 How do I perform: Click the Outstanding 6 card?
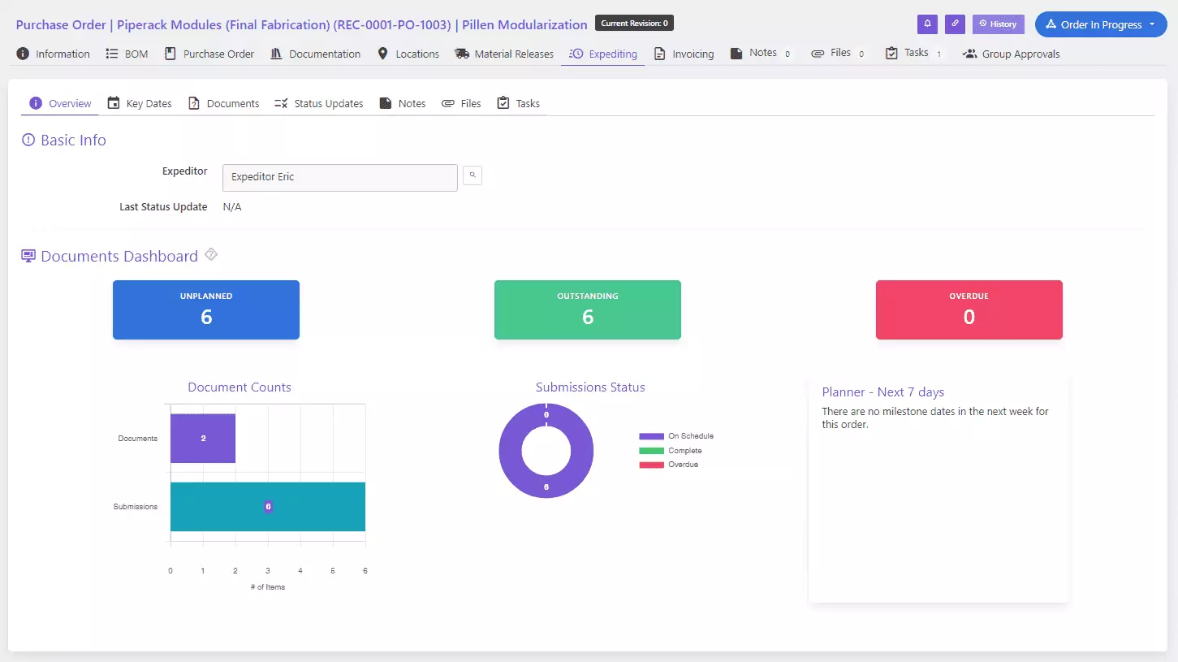pos(588,309)
